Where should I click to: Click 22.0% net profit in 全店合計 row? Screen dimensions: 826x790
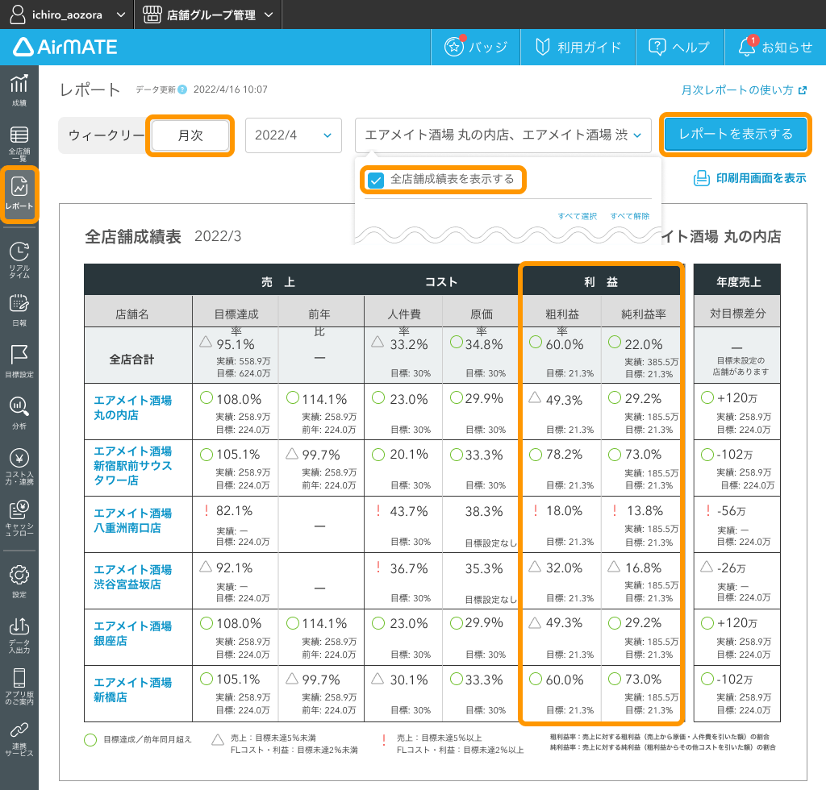pos(644,344)
